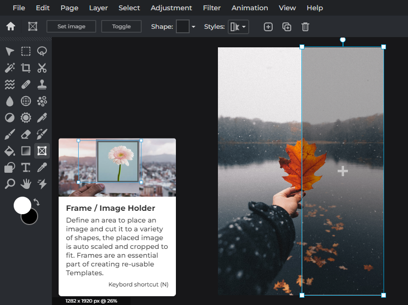Select the Clone Stamp tool
This screenshot has width=408, height=305.
42,84
